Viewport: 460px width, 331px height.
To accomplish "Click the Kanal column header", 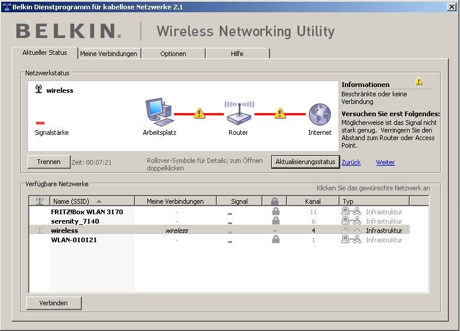I will click(x=313, y=201).
